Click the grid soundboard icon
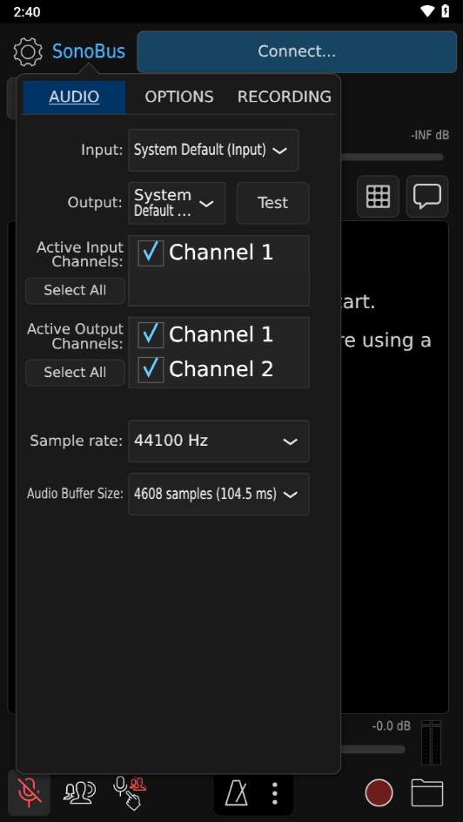This screenshot has width=463, height=822. tap(379, 197)
